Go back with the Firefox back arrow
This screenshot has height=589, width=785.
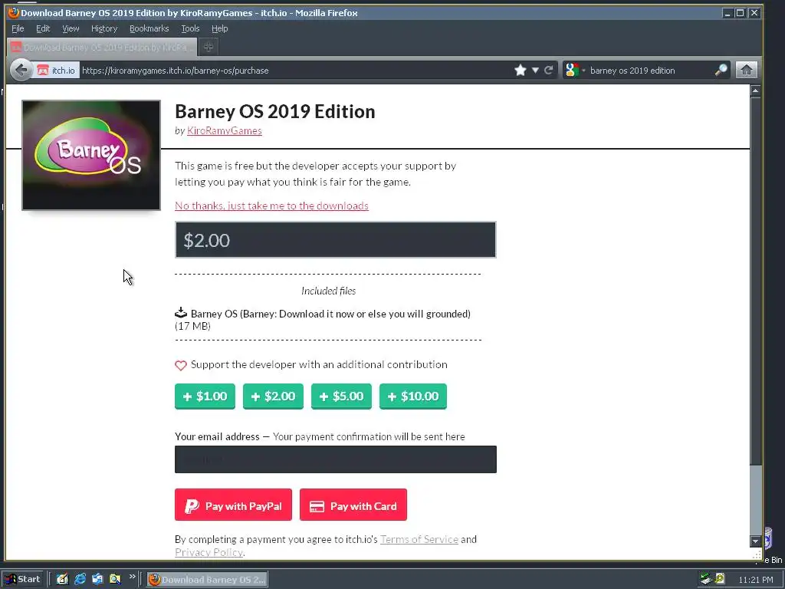point(21,70)
